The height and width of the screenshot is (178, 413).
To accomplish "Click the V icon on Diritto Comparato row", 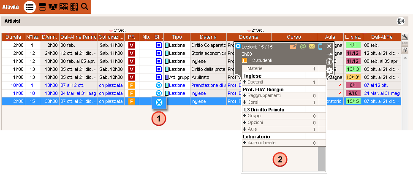I will click(x=132, y=45).
